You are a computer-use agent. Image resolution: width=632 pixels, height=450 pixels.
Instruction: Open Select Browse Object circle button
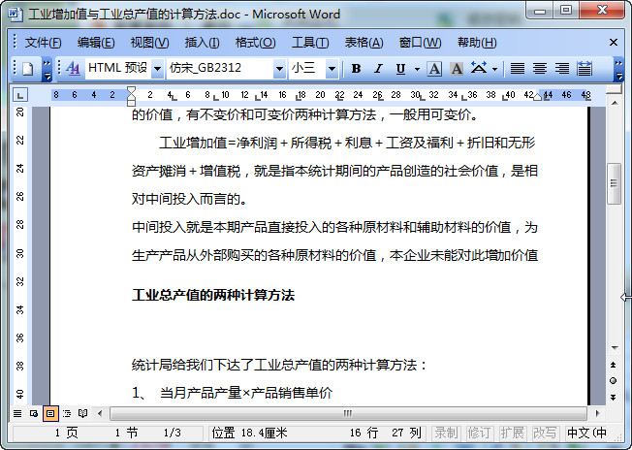pyautogui.click(x=613, y=380)
